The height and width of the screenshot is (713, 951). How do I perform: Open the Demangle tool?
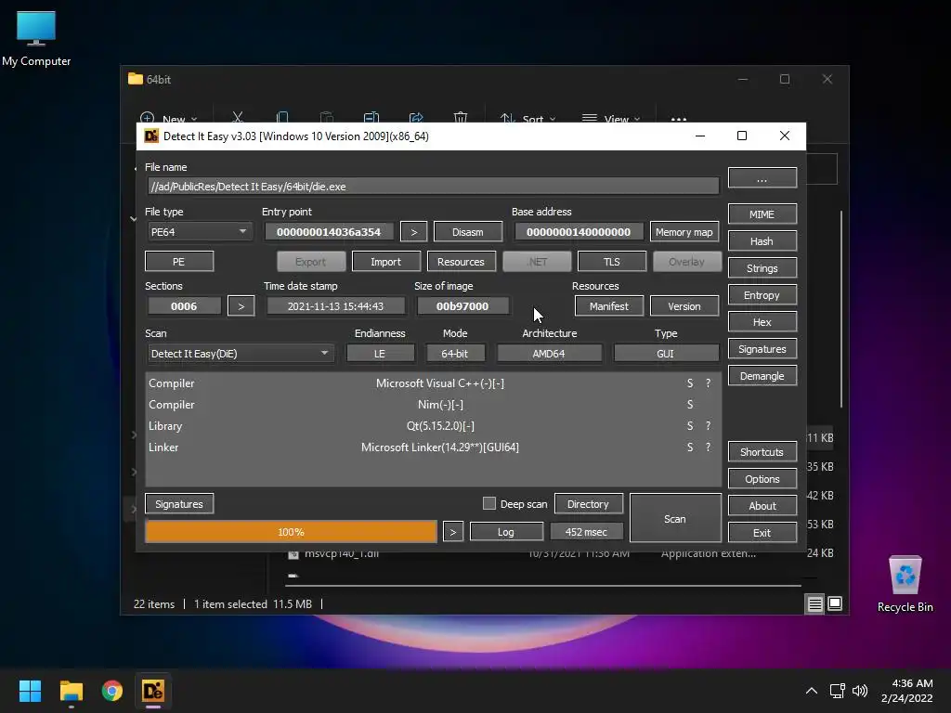tap(762, 376)
